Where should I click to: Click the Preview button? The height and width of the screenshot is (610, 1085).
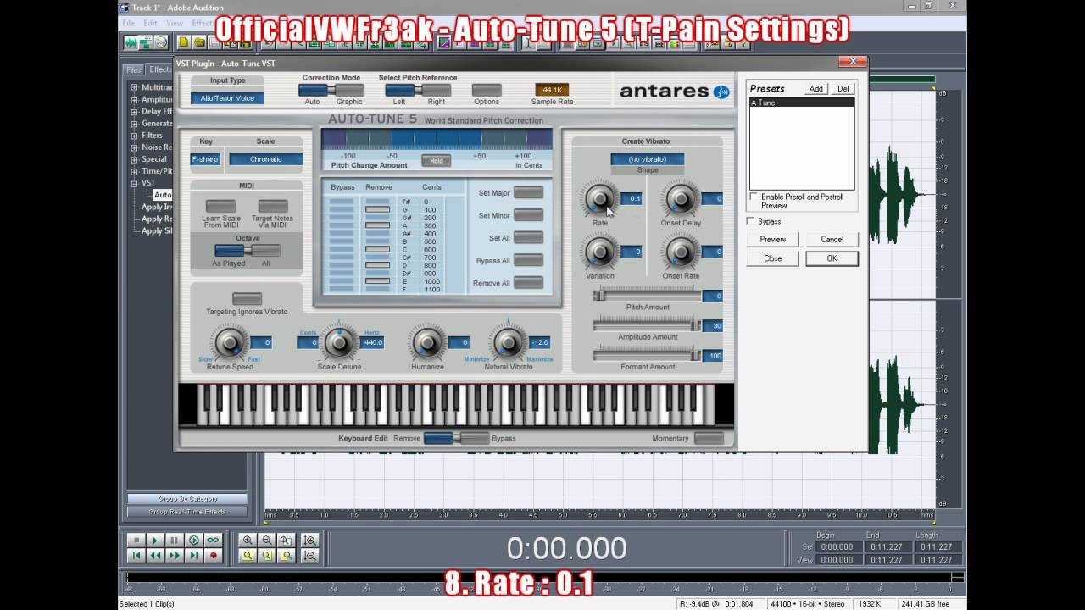pyautogui.click(x=772, y=239)
